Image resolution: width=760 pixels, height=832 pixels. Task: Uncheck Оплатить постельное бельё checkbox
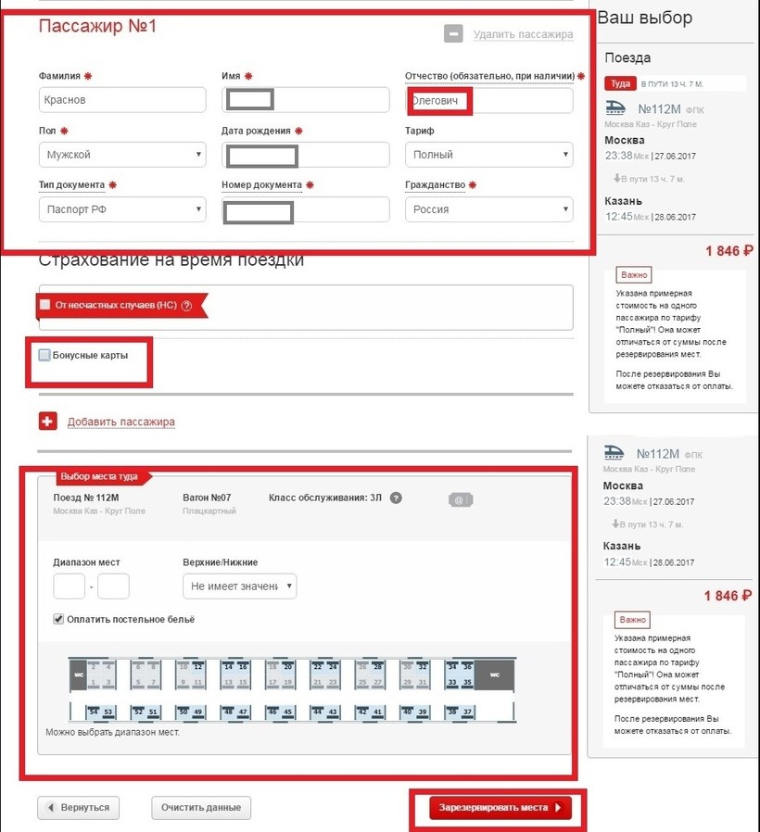point(58,619)
